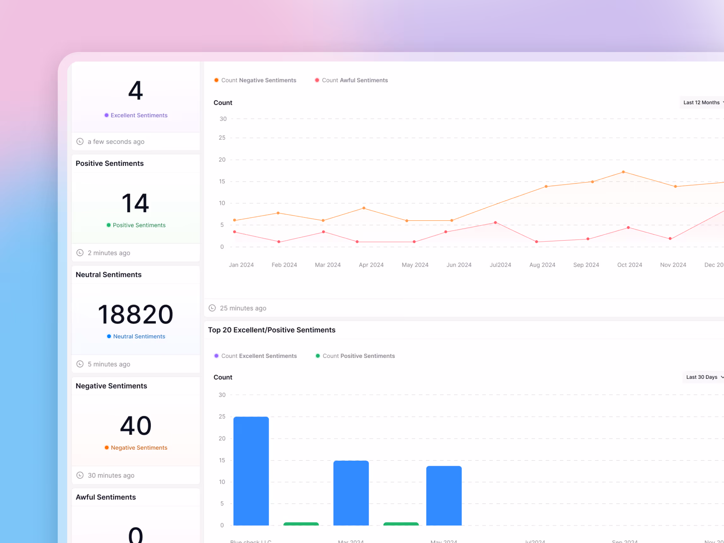Click the Positive Sentiments card heading
The width and height of the screenshot is (724, 543).
[x=110, y=164]
